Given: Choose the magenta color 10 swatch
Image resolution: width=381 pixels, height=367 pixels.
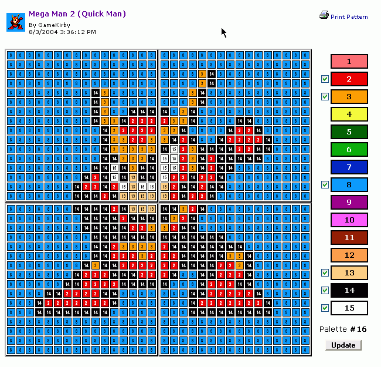Looking at the screenshot, I should coord(349,220).
